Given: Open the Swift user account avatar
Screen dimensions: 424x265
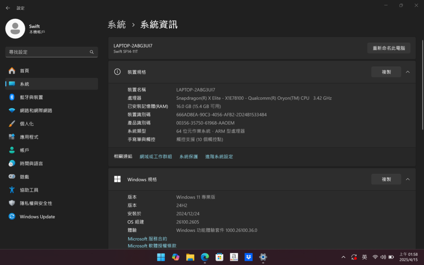Looking at the screenshot, I should tap(15, 29).
